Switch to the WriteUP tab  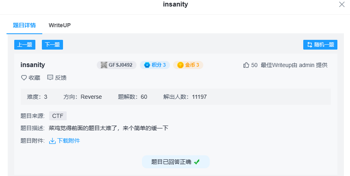point(60,25)
